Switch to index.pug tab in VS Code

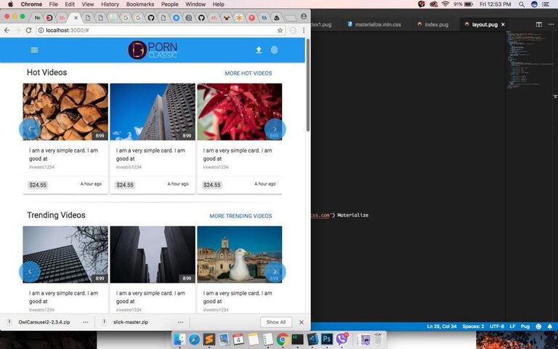click(x=433, y=24)
